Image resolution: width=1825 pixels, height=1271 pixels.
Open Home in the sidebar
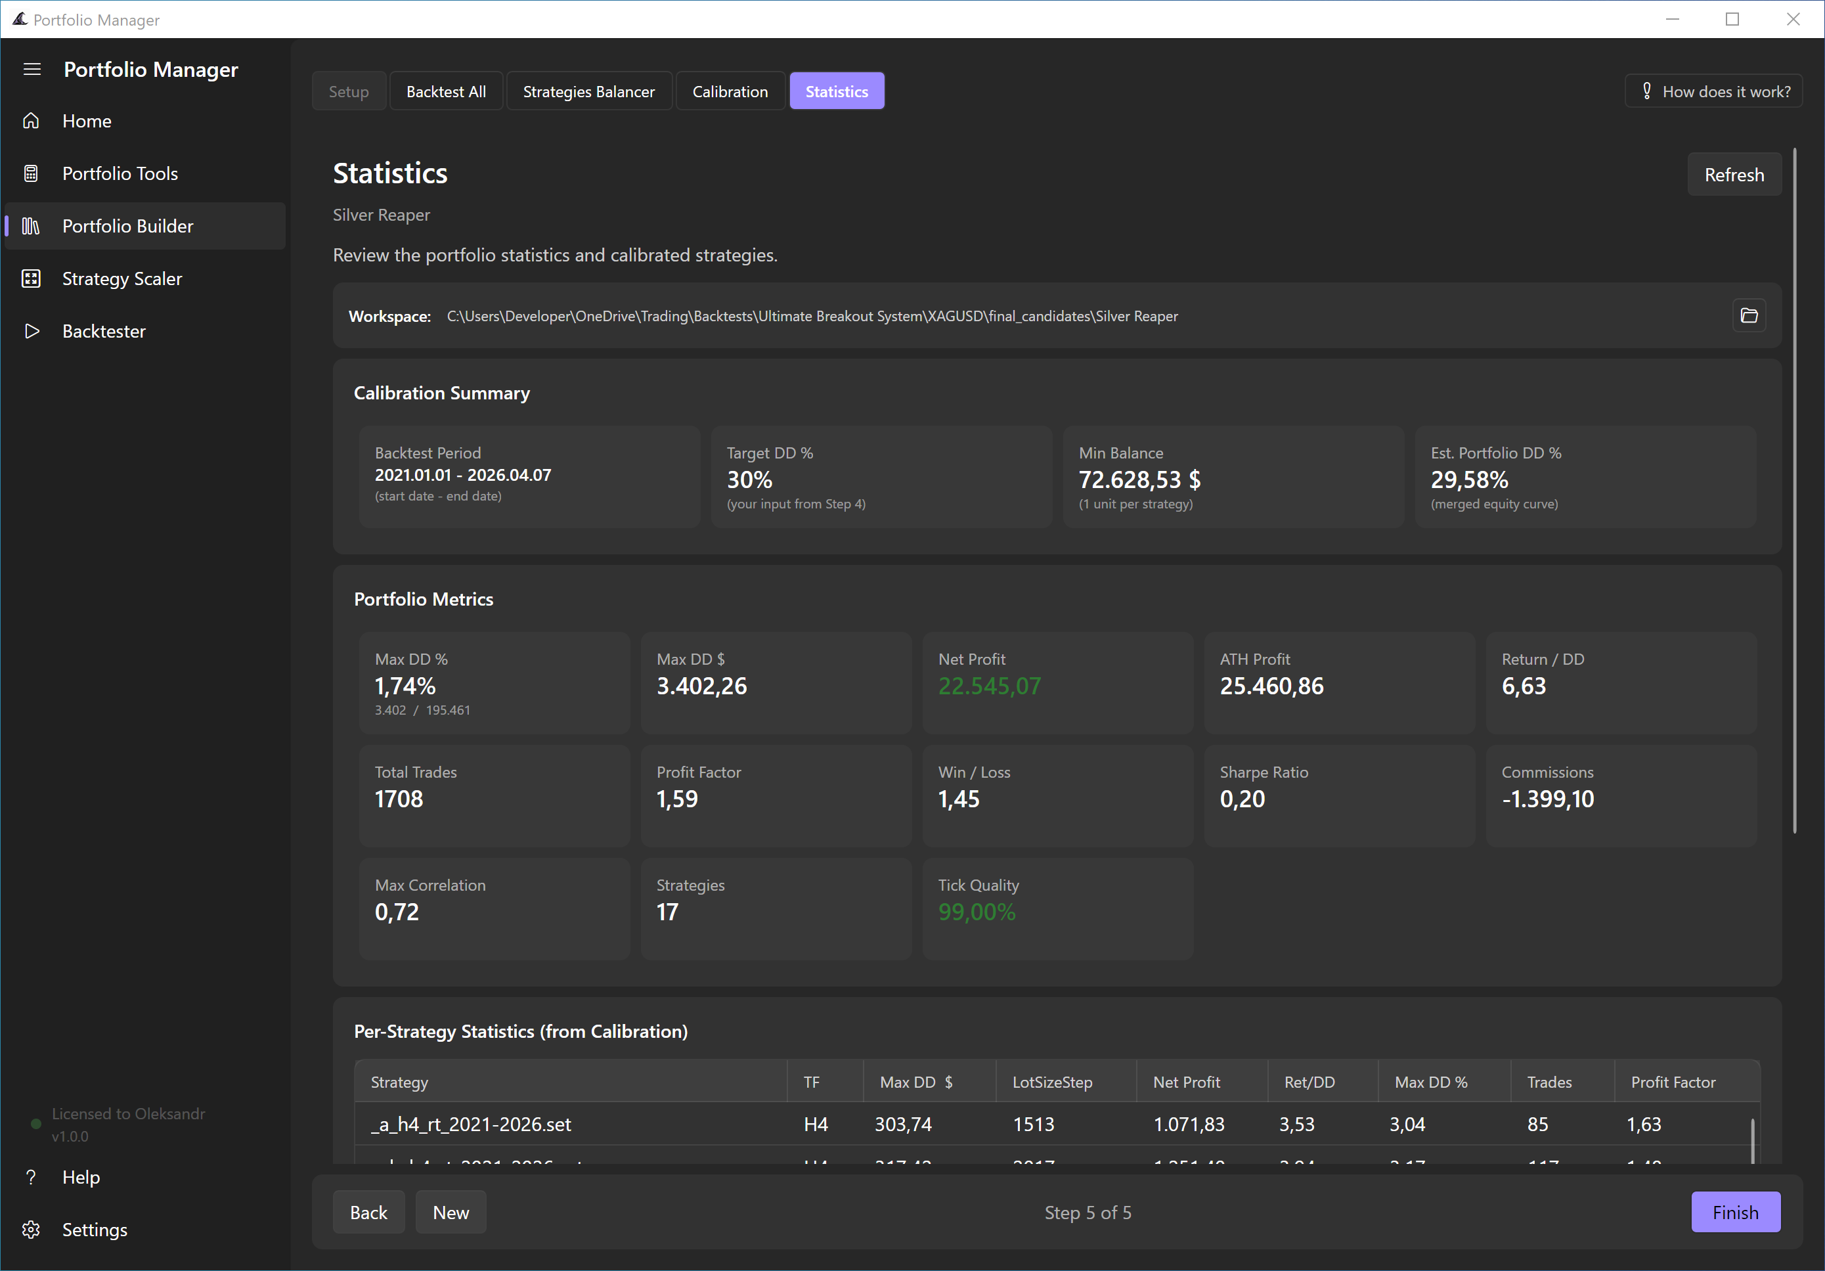tap(144, 121)
